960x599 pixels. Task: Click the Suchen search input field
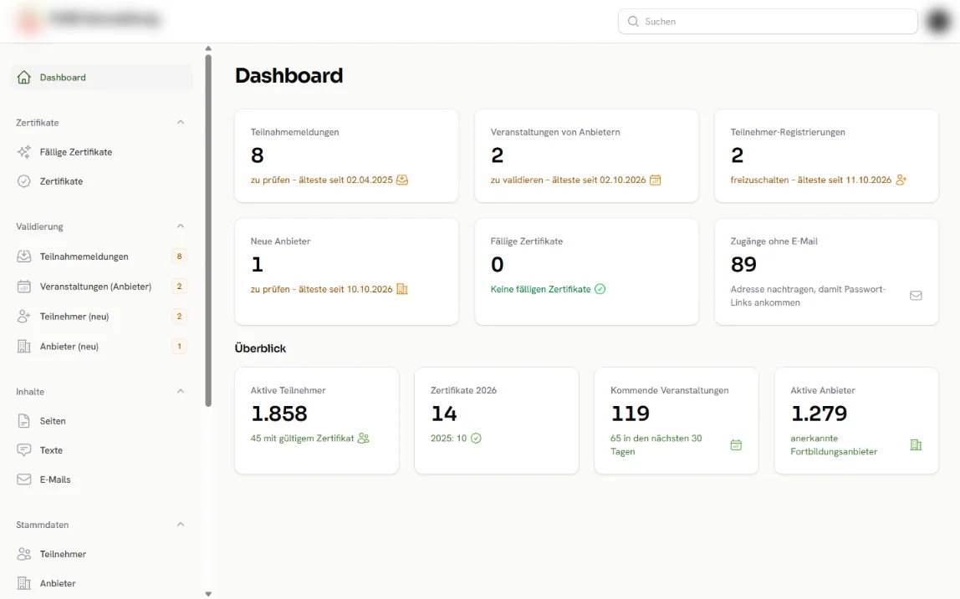pos(768,22)
